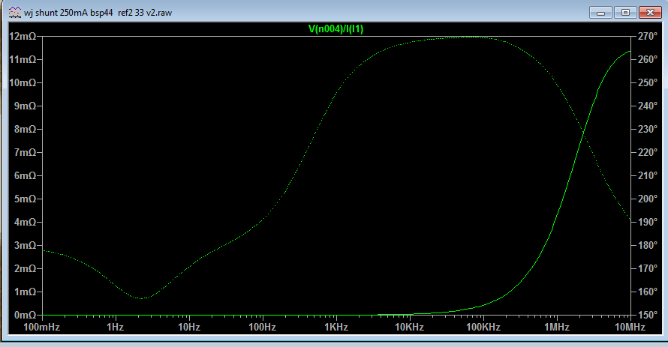The width and height of the screenshot is (668, 347).
Task: Click the 10KHz frequency axis label
Action: 410,327
